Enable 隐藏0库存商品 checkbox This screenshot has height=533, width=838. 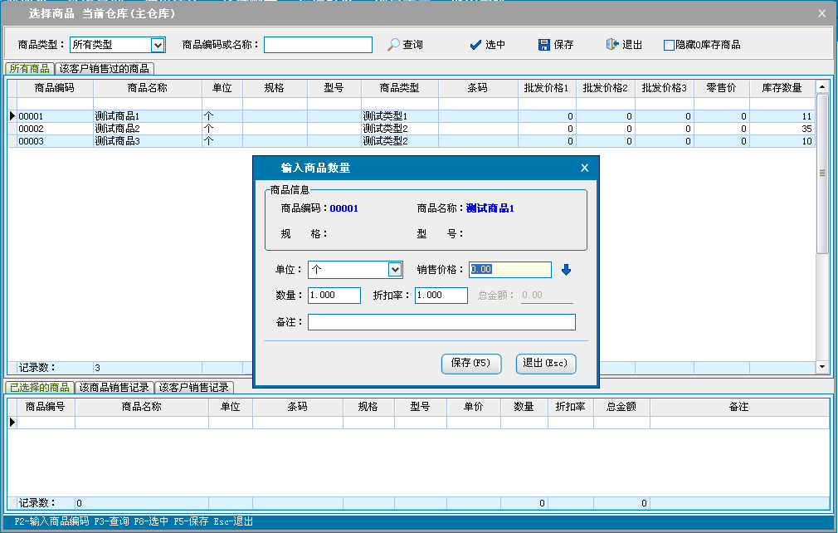(669, 46)
